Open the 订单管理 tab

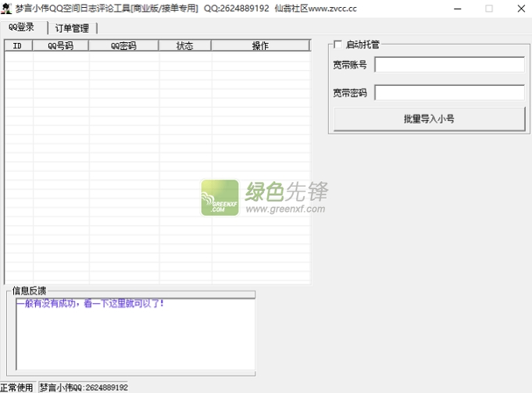click(x=73, y=28)
